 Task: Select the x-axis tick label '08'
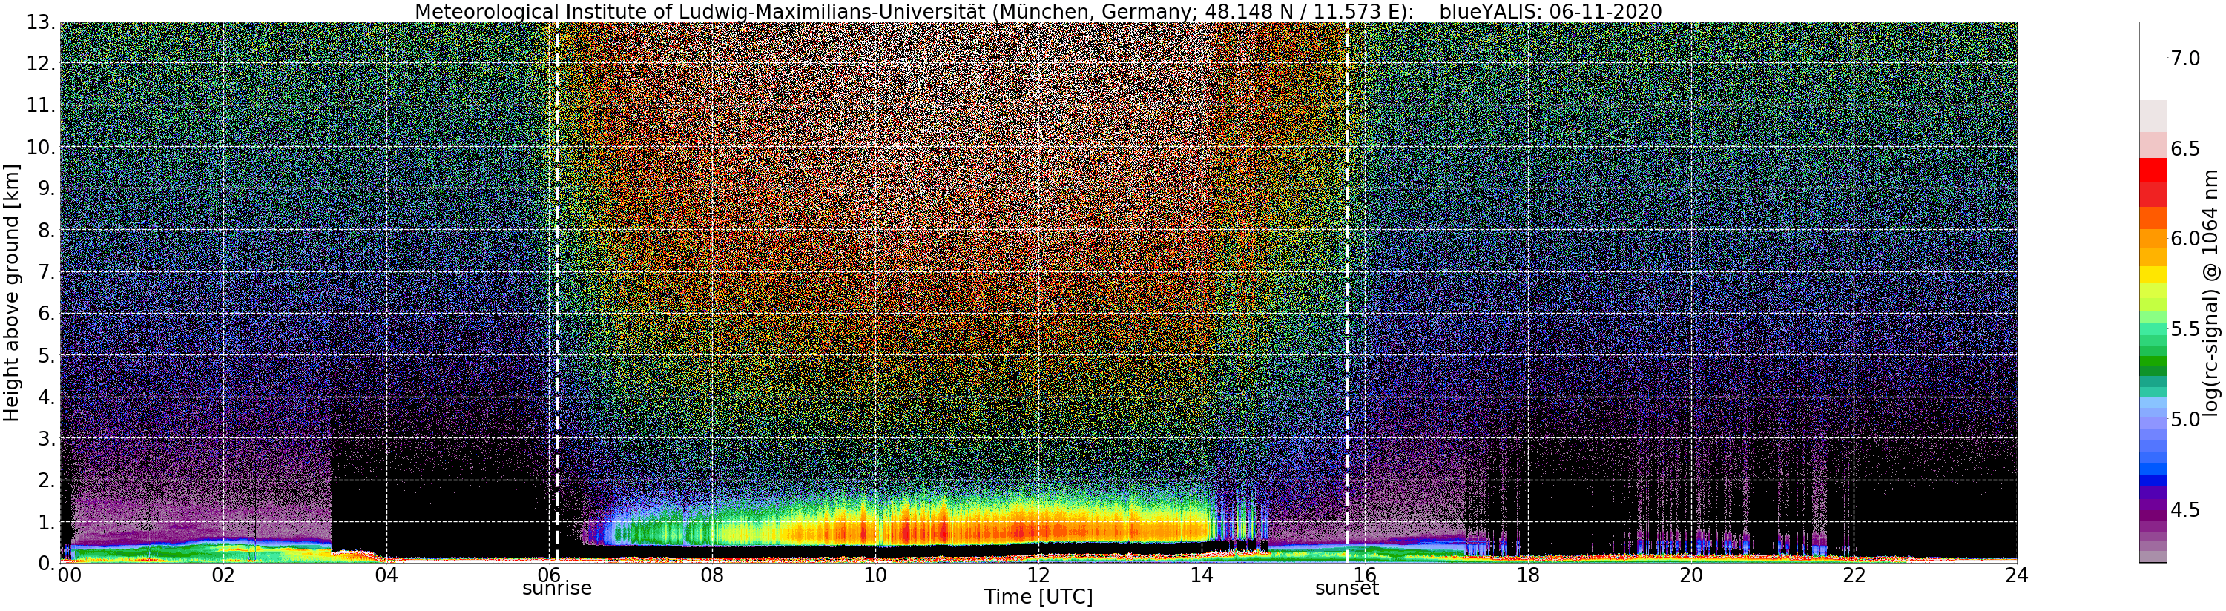pos(712,575)
